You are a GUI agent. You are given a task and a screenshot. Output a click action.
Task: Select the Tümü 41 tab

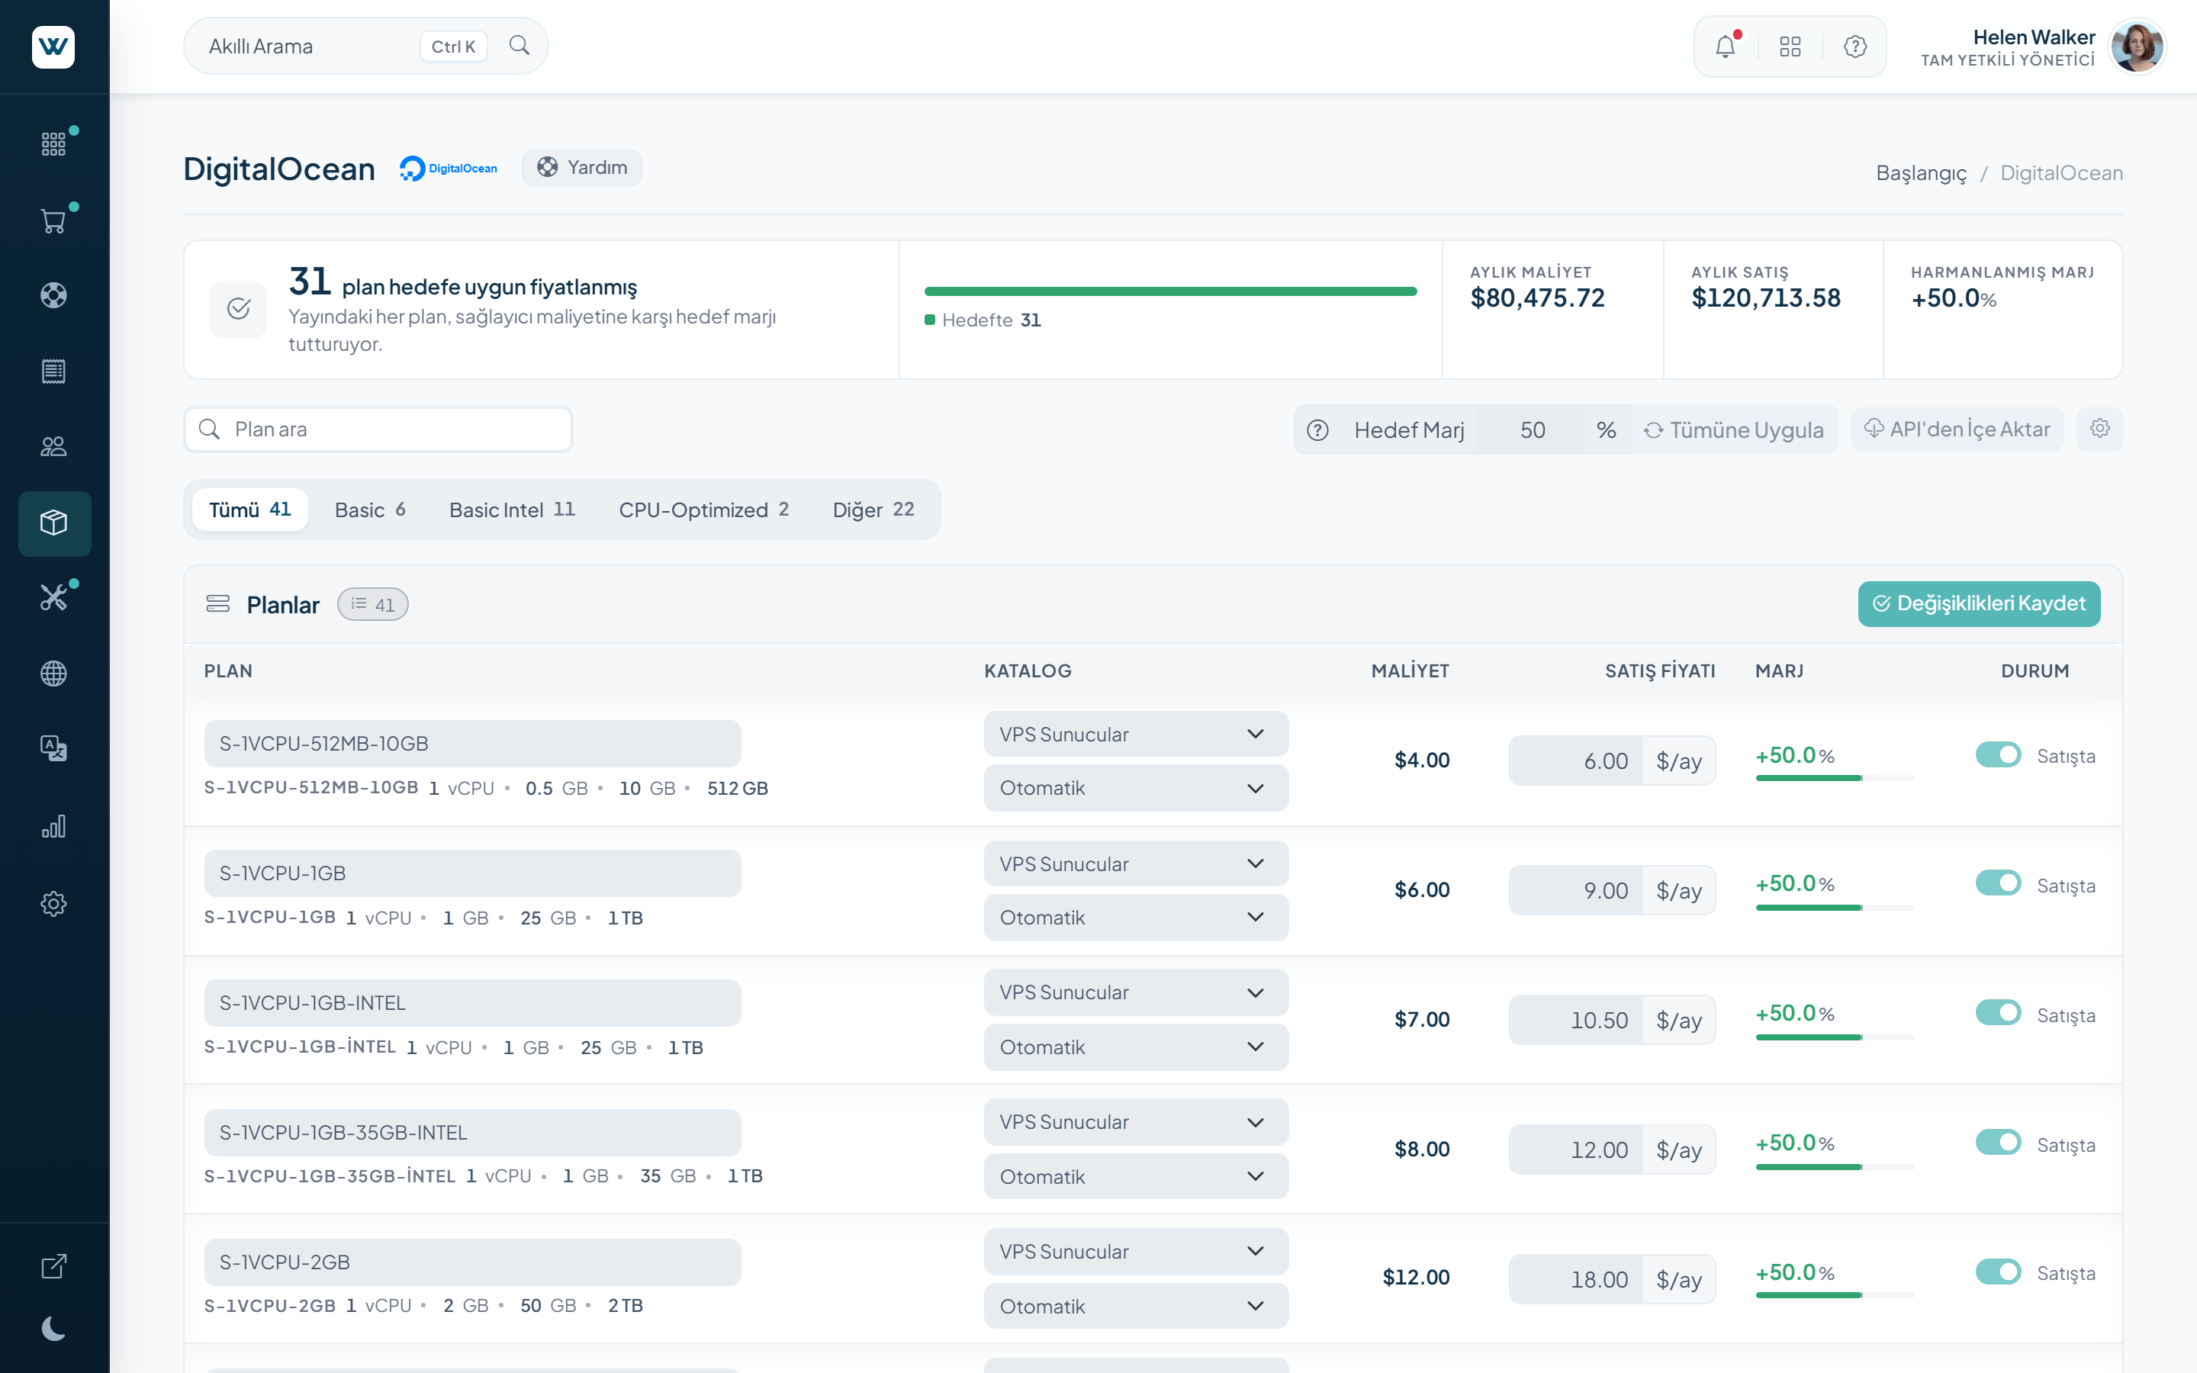249,510
